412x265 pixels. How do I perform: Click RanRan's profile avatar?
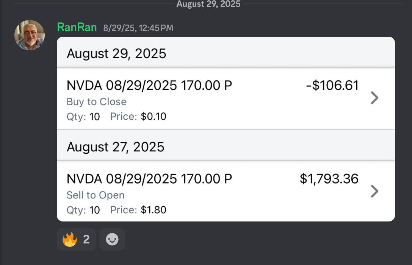(30, 35)
